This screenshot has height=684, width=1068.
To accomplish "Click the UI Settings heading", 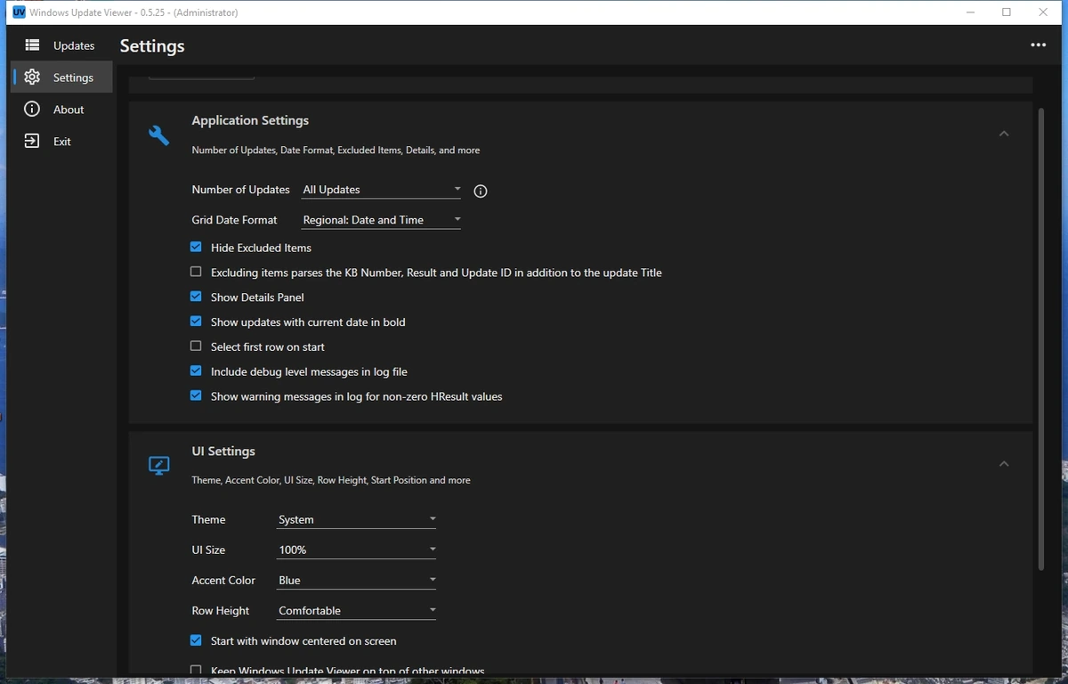I will tap(223, 452).
